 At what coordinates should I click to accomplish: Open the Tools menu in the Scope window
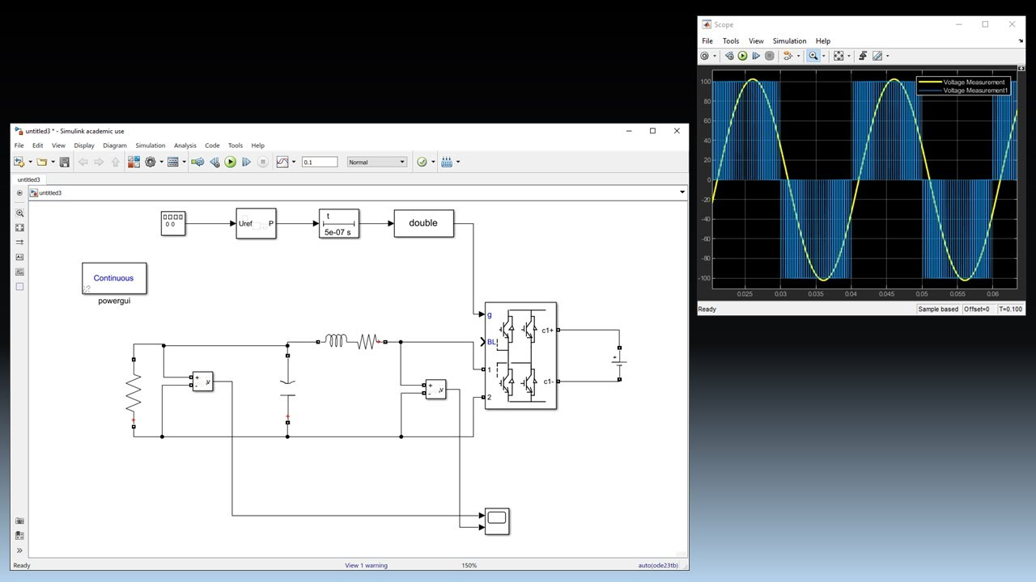click(x=731, y=40)
